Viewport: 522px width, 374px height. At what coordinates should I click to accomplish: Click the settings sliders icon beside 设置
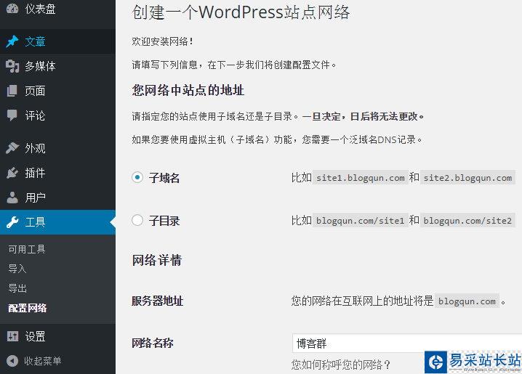coord(12,336)
